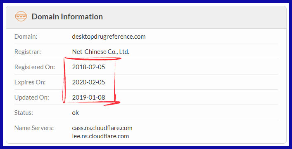Click the gray panel header bar
292x149 pixels.
pos(146,17)
